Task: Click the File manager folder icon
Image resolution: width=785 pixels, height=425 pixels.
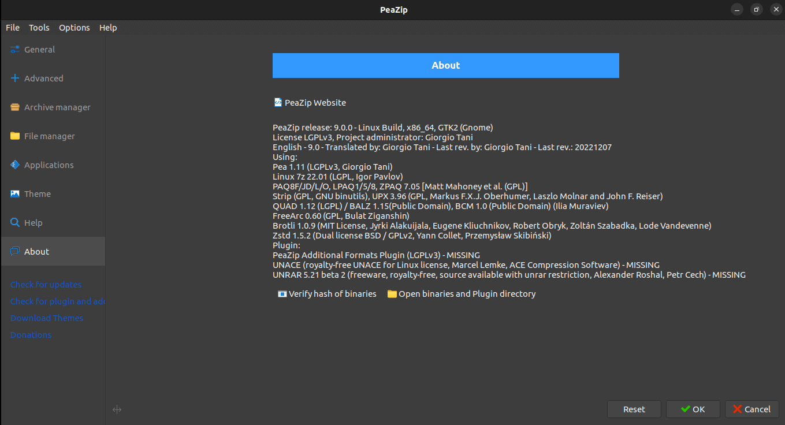Action: [x=15, y=136]
